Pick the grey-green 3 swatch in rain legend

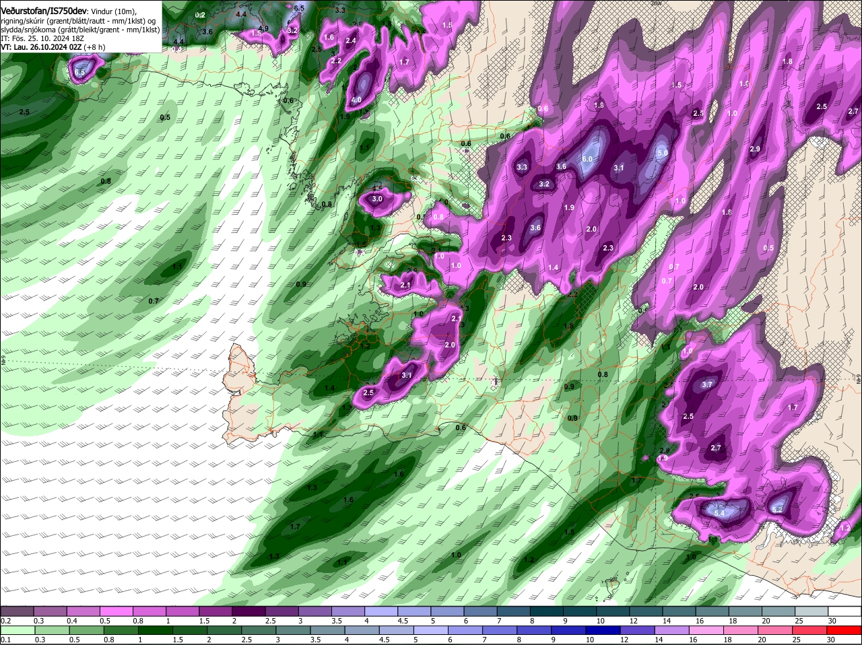click(294, 630)
